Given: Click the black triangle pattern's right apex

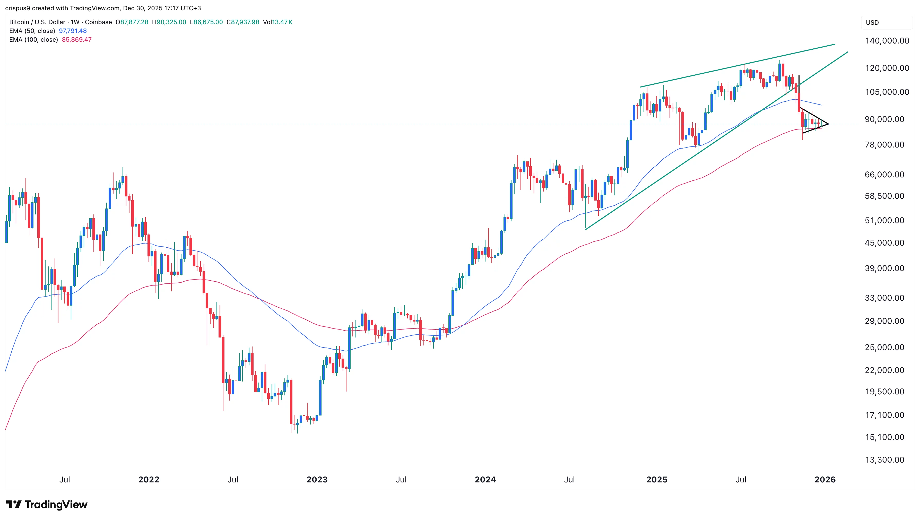Looking at the screenshot, I should pos(828,124).
